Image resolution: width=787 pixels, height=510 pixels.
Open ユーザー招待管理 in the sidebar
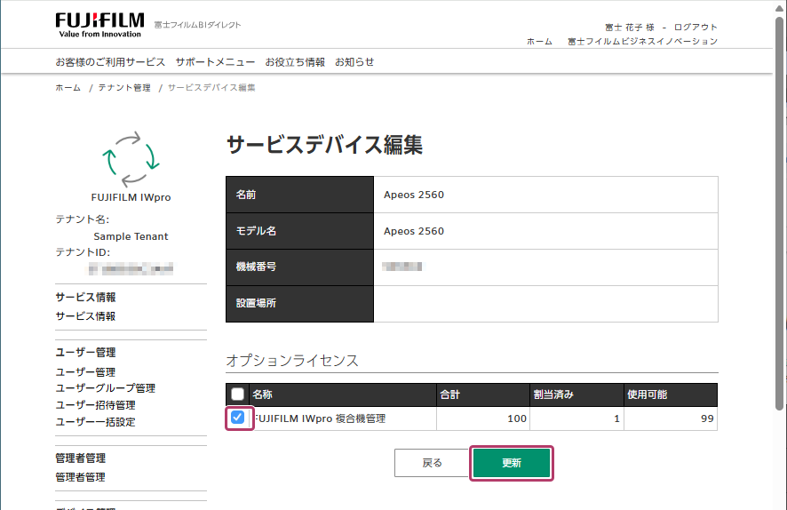point(95,405)
